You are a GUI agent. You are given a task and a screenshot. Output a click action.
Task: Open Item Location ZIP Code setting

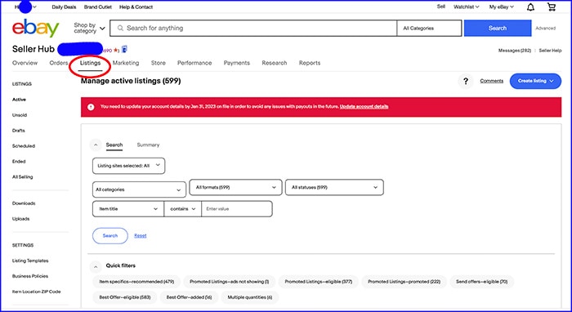(37, 292)
